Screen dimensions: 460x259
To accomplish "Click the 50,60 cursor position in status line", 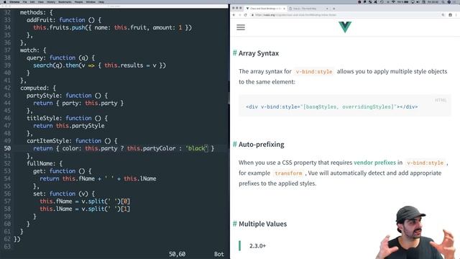I will 177,254.
